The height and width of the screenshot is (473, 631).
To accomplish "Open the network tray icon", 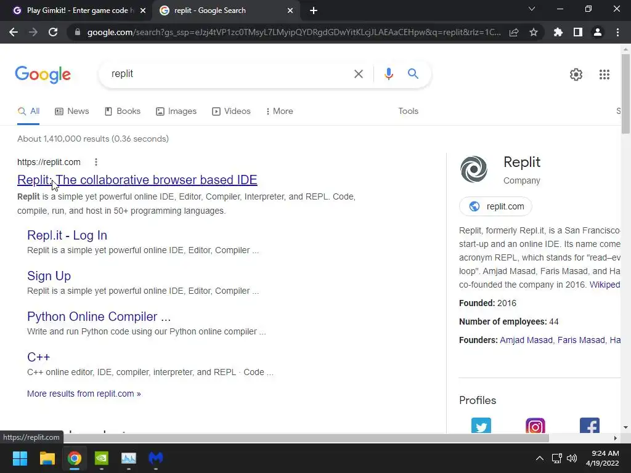I will coord(556,458).
